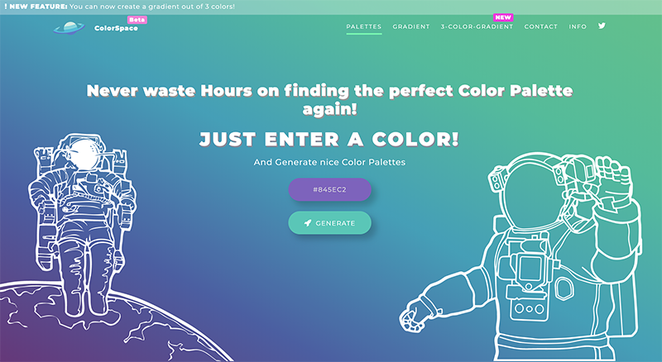
Task: Click the JUST ENTER A COLOR heading
Action: (329, 139)
